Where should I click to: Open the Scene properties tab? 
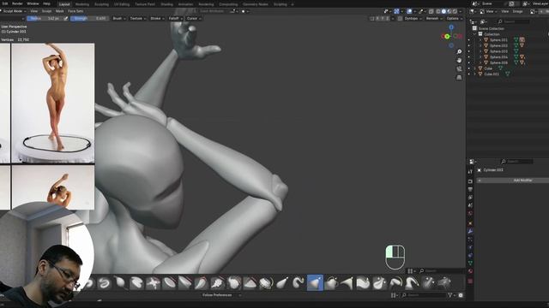coord(470,205)
